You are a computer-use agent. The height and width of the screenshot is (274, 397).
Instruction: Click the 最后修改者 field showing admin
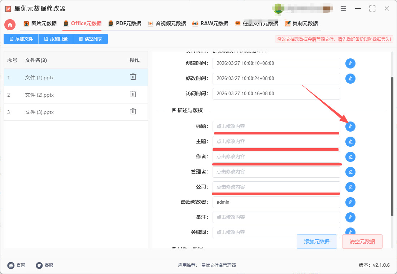click(x=276, y=202)
